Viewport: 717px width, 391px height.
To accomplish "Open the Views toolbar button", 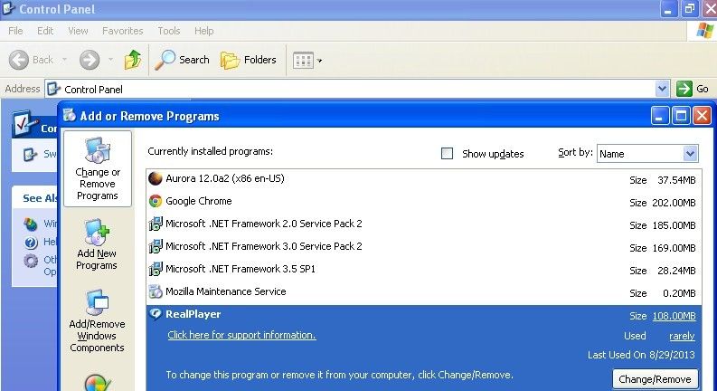I will click(x=303, y=60).
